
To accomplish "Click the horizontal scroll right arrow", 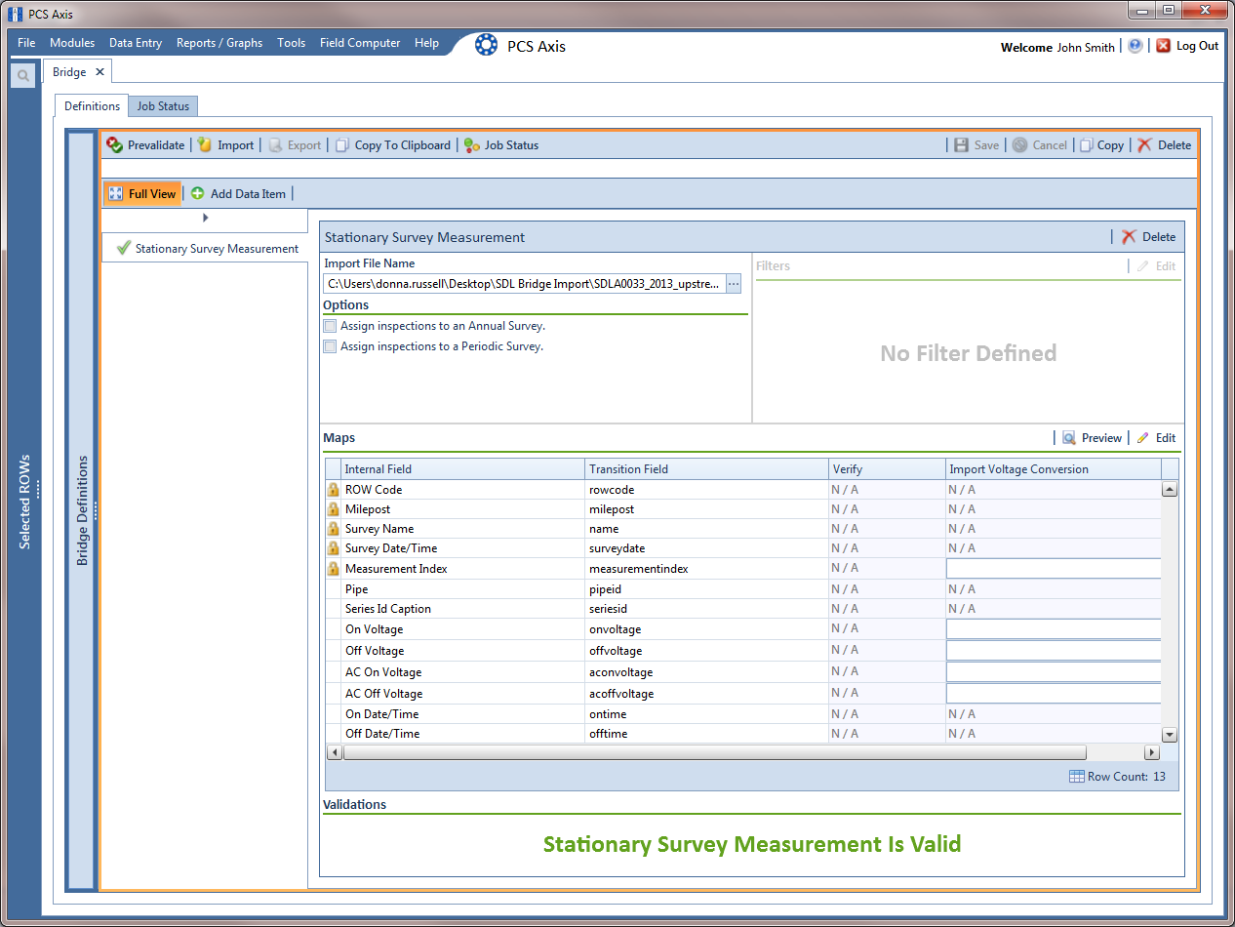I will point(1152,752).
